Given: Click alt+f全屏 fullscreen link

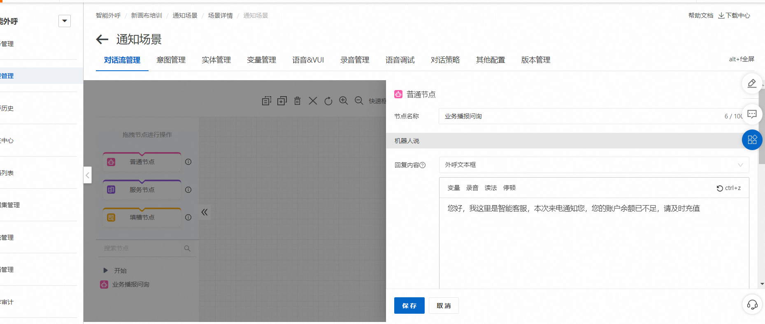Looking at the screenshot, I should pyautogui.click(x=742, y=59).
